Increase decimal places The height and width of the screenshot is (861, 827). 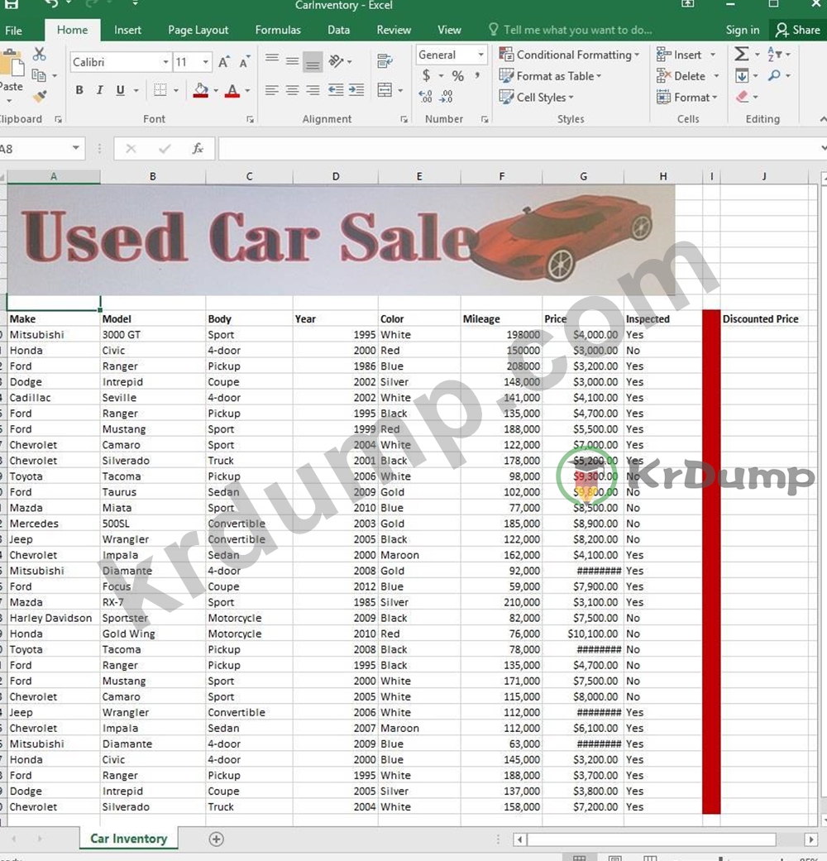pyautogui.click(x=426, y=97)
